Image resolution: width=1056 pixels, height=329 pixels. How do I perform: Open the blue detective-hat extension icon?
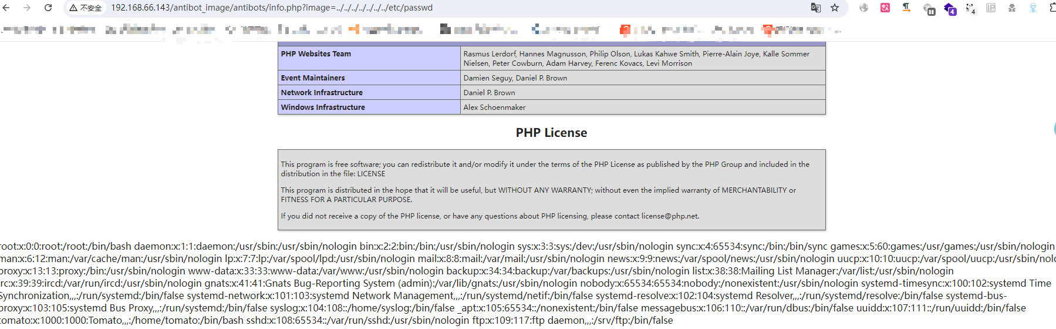1033,8
